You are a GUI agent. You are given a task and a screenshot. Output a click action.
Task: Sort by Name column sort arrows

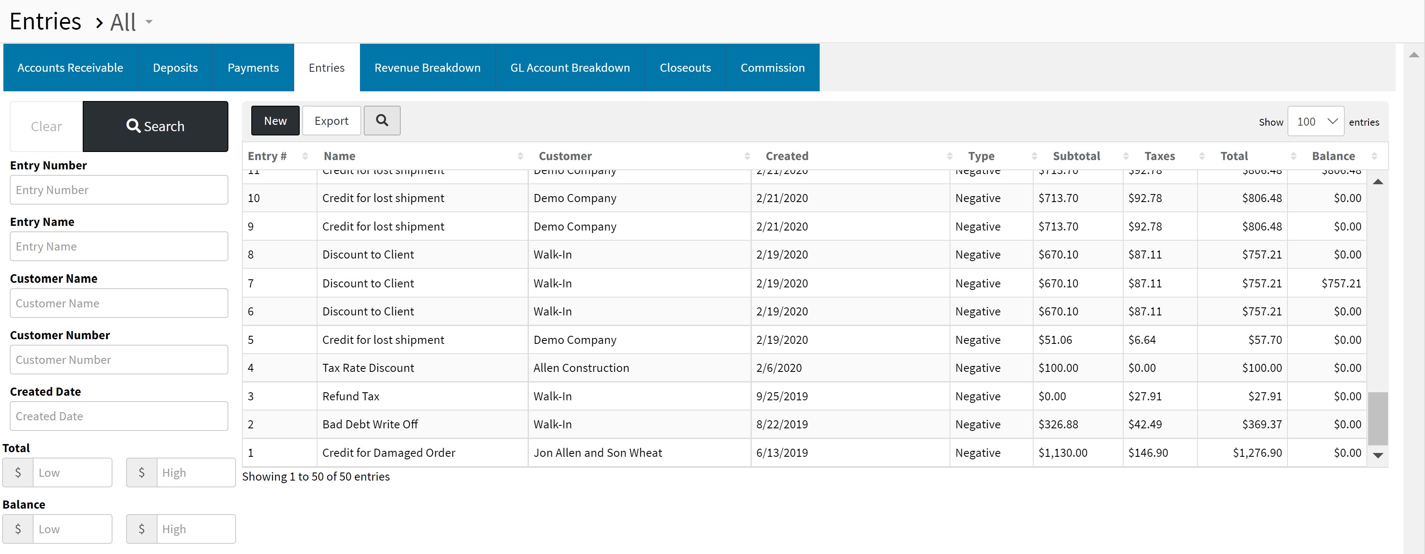[x=520, y=156]
